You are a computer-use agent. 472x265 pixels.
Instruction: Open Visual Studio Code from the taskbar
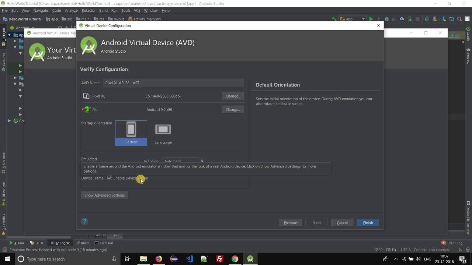click(189, 259)
